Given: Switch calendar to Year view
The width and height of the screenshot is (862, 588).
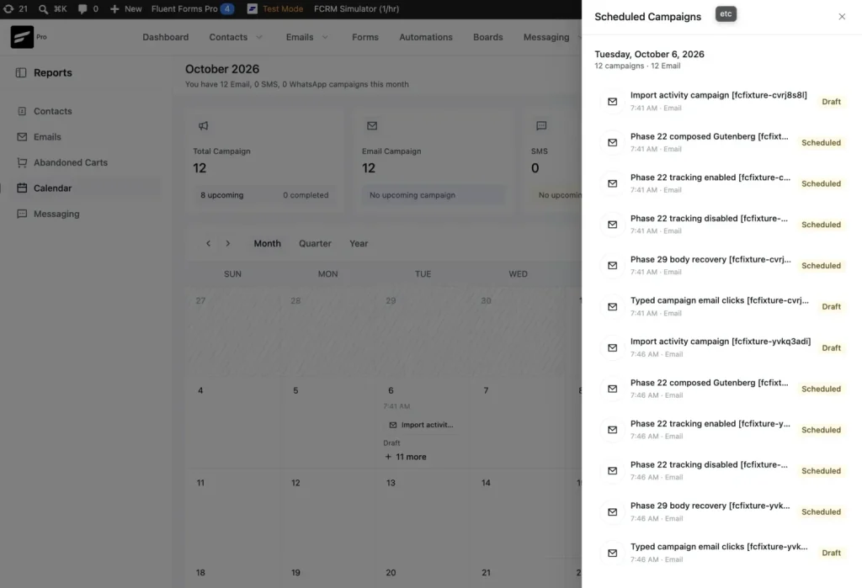Looking at the screenshot, I should (359, 243).
